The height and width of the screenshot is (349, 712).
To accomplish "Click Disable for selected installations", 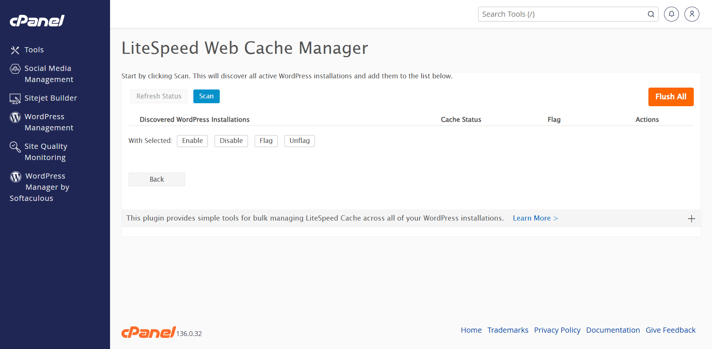I will click(231, 141).
